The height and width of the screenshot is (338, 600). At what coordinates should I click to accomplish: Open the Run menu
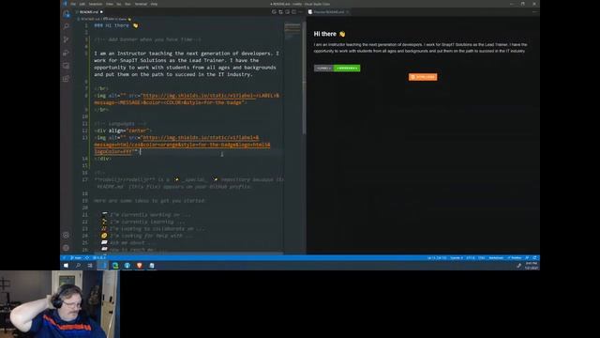[x=127, y=4]
